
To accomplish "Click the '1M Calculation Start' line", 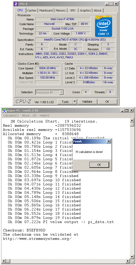I will pos(54,121).
